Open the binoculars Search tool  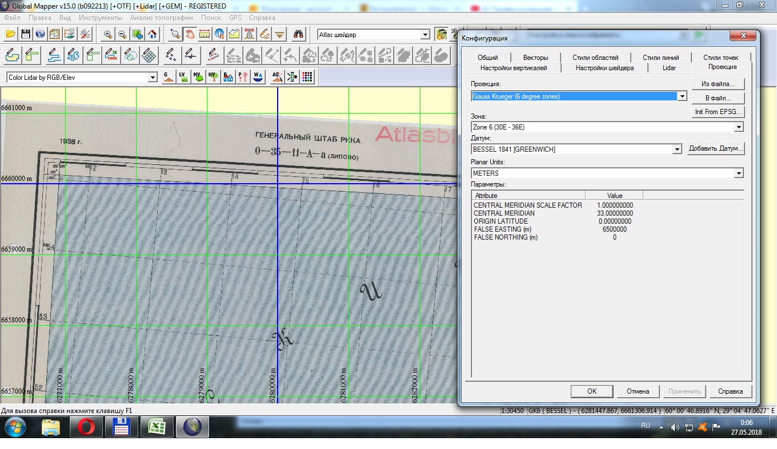[298, 34]
